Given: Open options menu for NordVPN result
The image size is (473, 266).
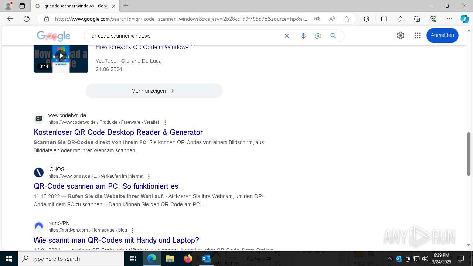Looking at the screenshot, I should coord(133,231).
